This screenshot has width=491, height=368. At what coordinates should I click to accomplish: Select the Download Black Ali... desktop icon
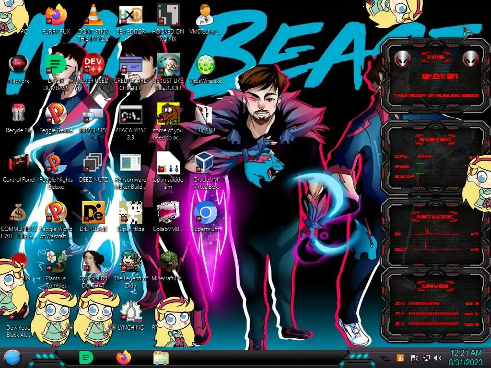click(x=18, y=331)
